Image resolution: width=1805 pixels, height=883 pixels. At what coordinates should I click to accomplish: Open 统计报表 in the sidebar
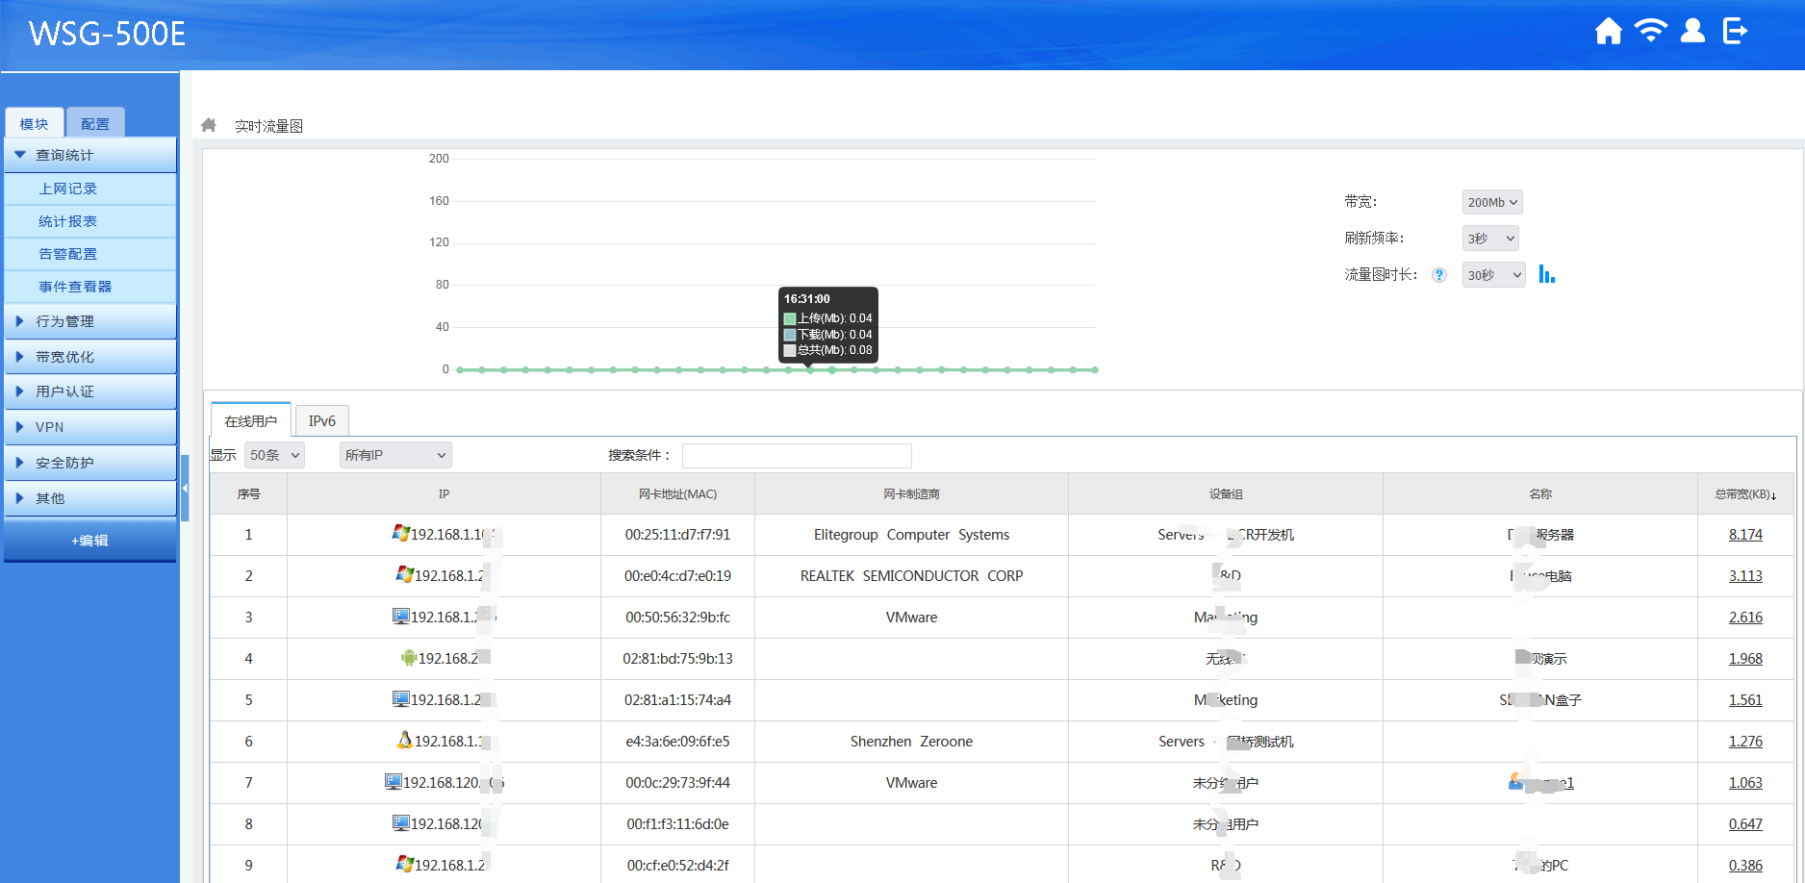coord(68,221)
